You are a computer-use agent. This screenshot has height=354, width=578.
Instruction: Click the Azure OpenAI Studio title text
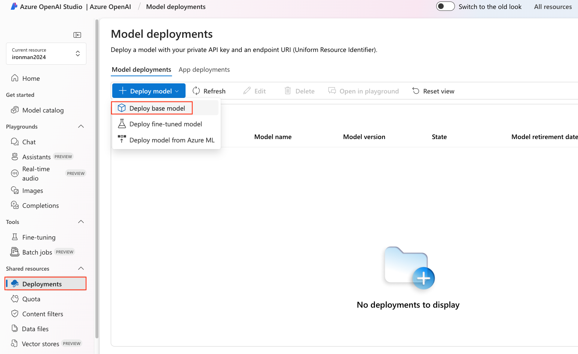(51, 7)
